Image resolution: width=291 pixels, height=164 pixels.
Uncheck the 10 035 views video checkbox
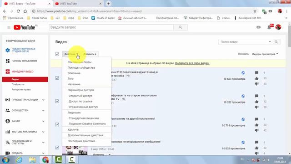click(x=57, y=148)
